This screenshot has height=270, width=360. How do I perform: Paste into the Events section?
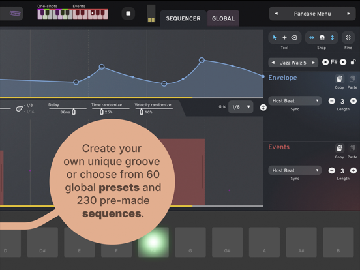coord(352,148)
